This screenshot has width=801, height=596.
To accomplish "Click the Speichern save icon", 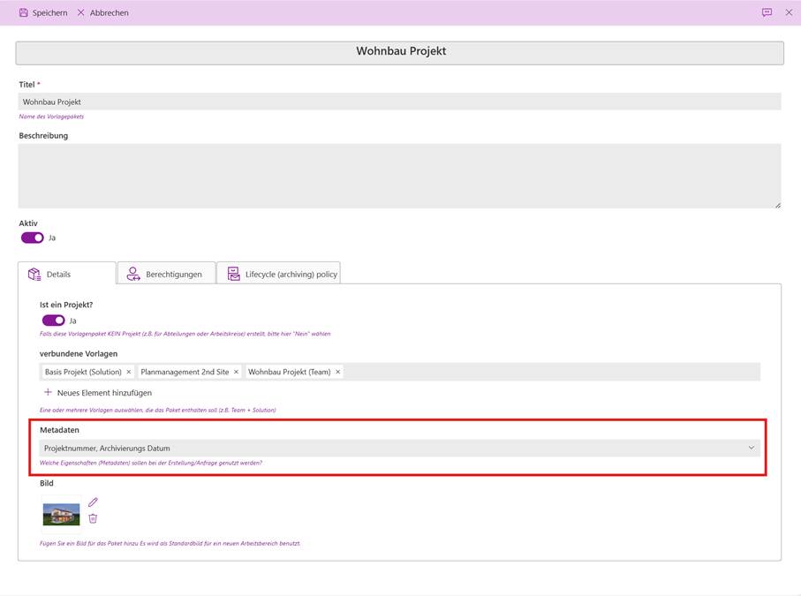I will coord(23,13).
